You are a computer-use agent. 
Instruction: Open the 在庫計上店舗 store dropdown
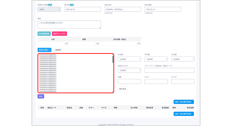(x=49, y=9)
